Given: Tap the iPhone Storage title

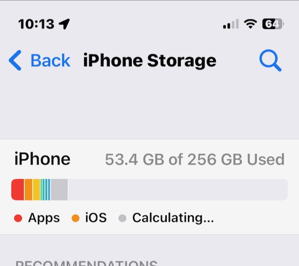Looking at the screenshot, I should (x=149, y=61).
